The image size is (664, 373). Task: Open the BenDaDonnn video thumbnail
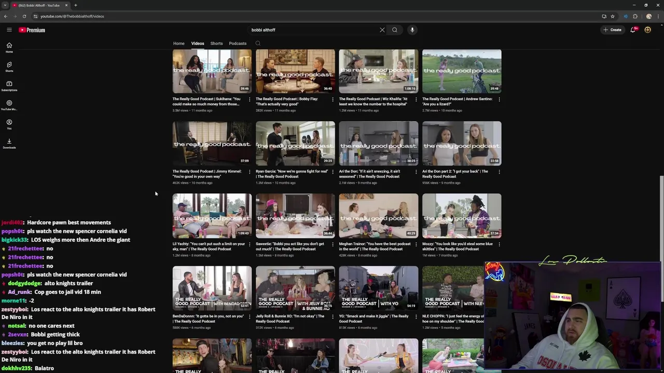click(212, 289)
